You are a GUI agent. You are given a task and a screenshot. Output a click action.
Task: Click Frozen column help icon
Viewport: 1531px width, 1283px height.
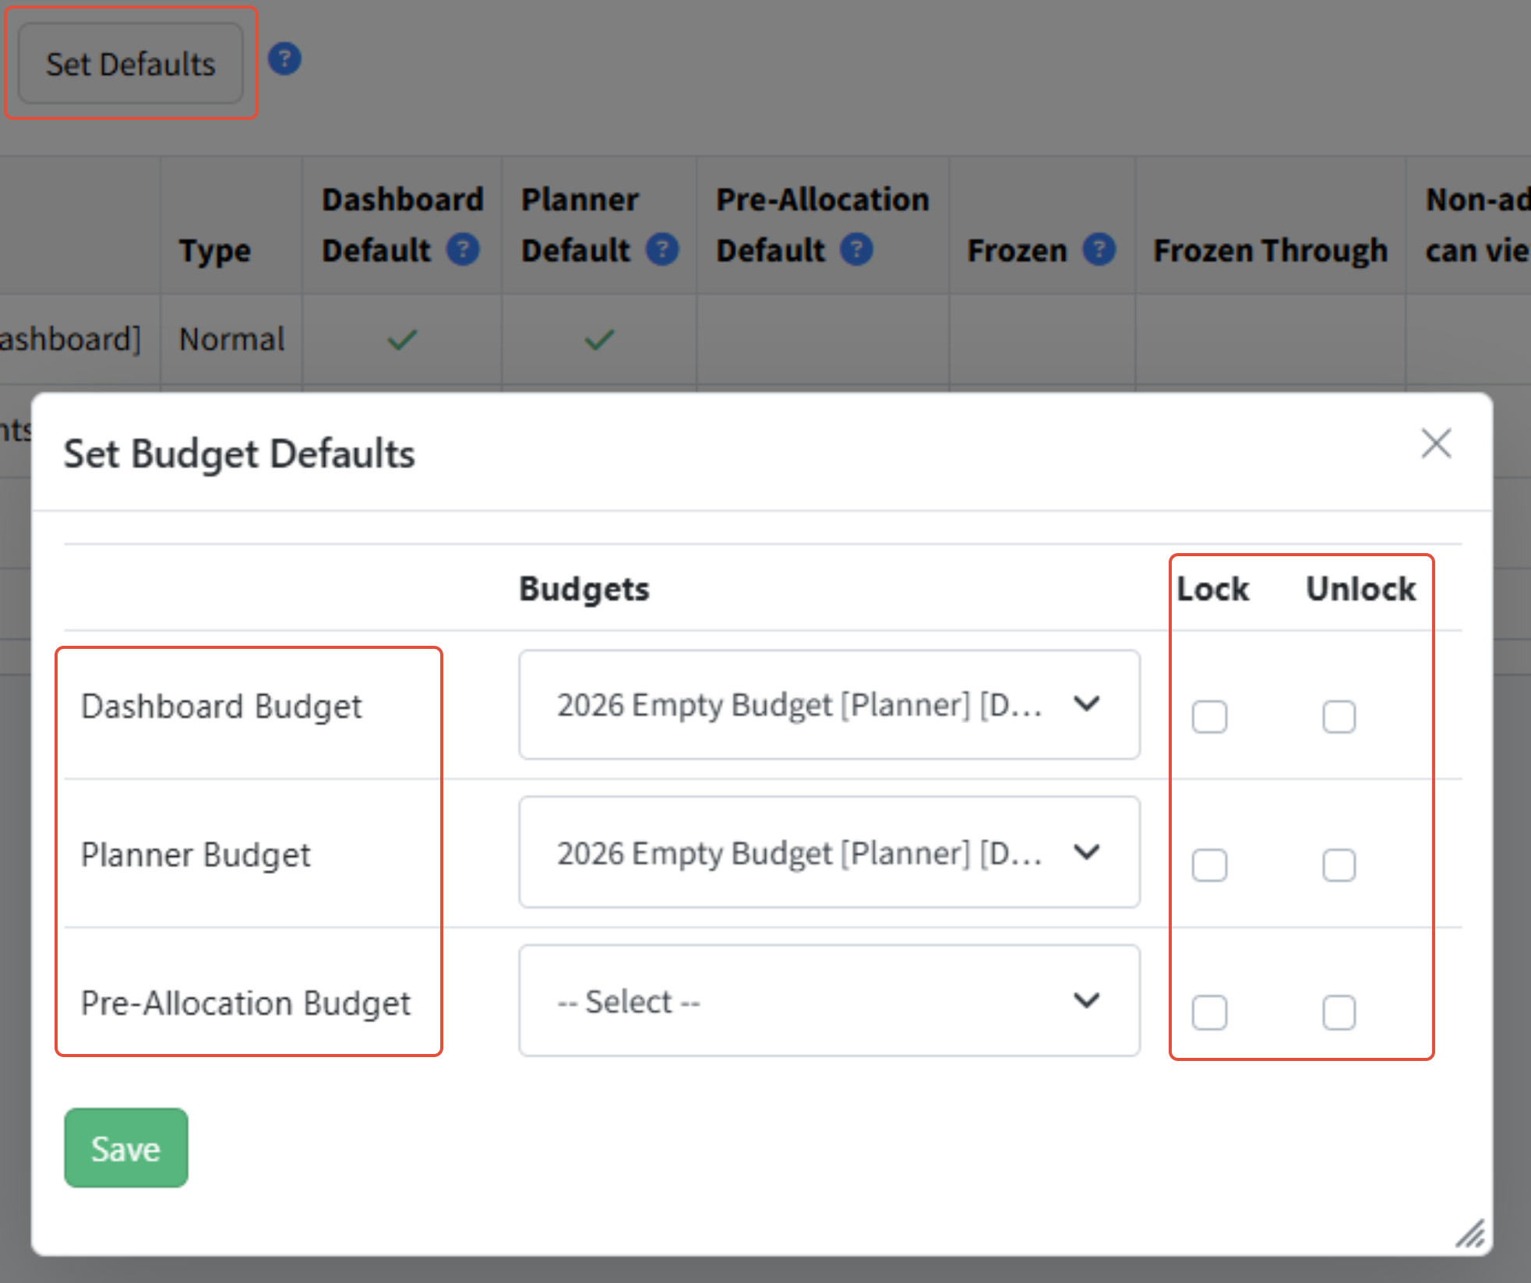click(1099, 250)
